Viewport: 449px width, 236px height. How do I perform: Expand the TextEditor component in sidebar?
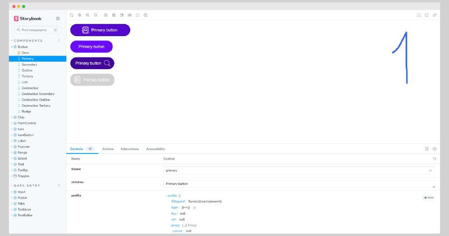click(x=25, y=215)
